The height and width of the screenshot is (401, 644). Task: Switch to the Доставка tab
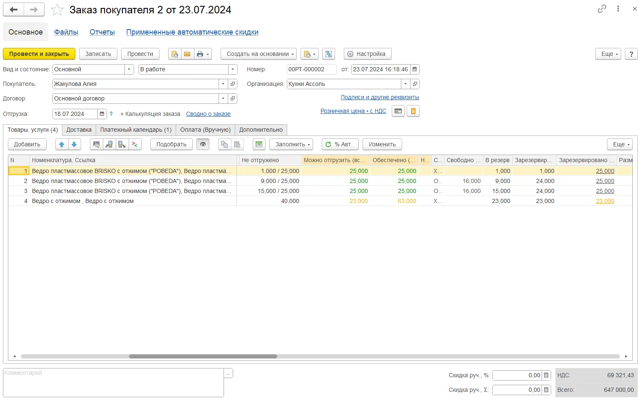click(x=79, y=130)
